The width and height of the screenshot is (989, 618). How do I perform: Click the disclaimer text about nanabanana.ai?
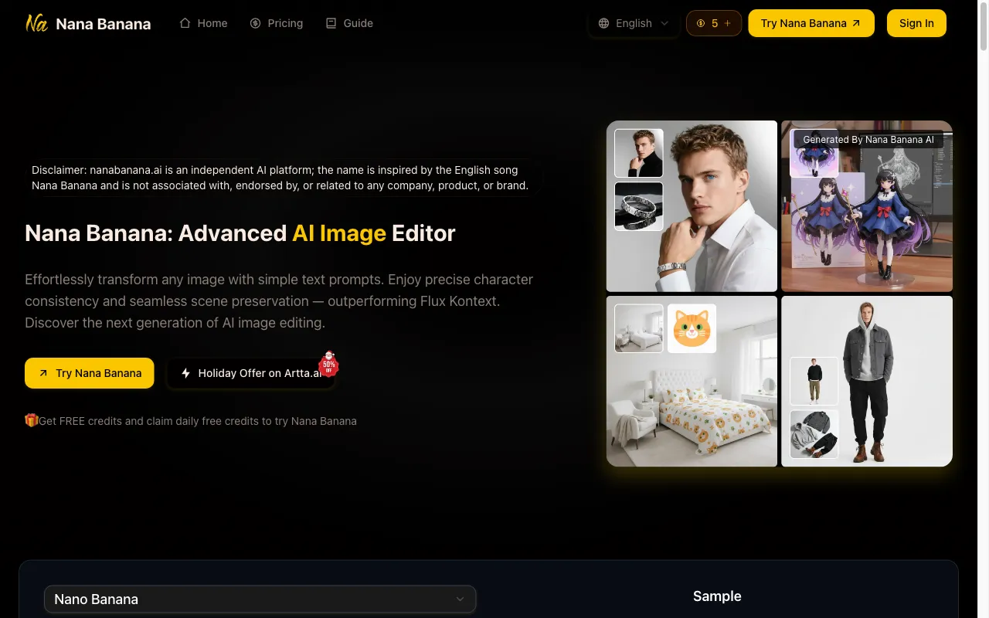[280, 178]
